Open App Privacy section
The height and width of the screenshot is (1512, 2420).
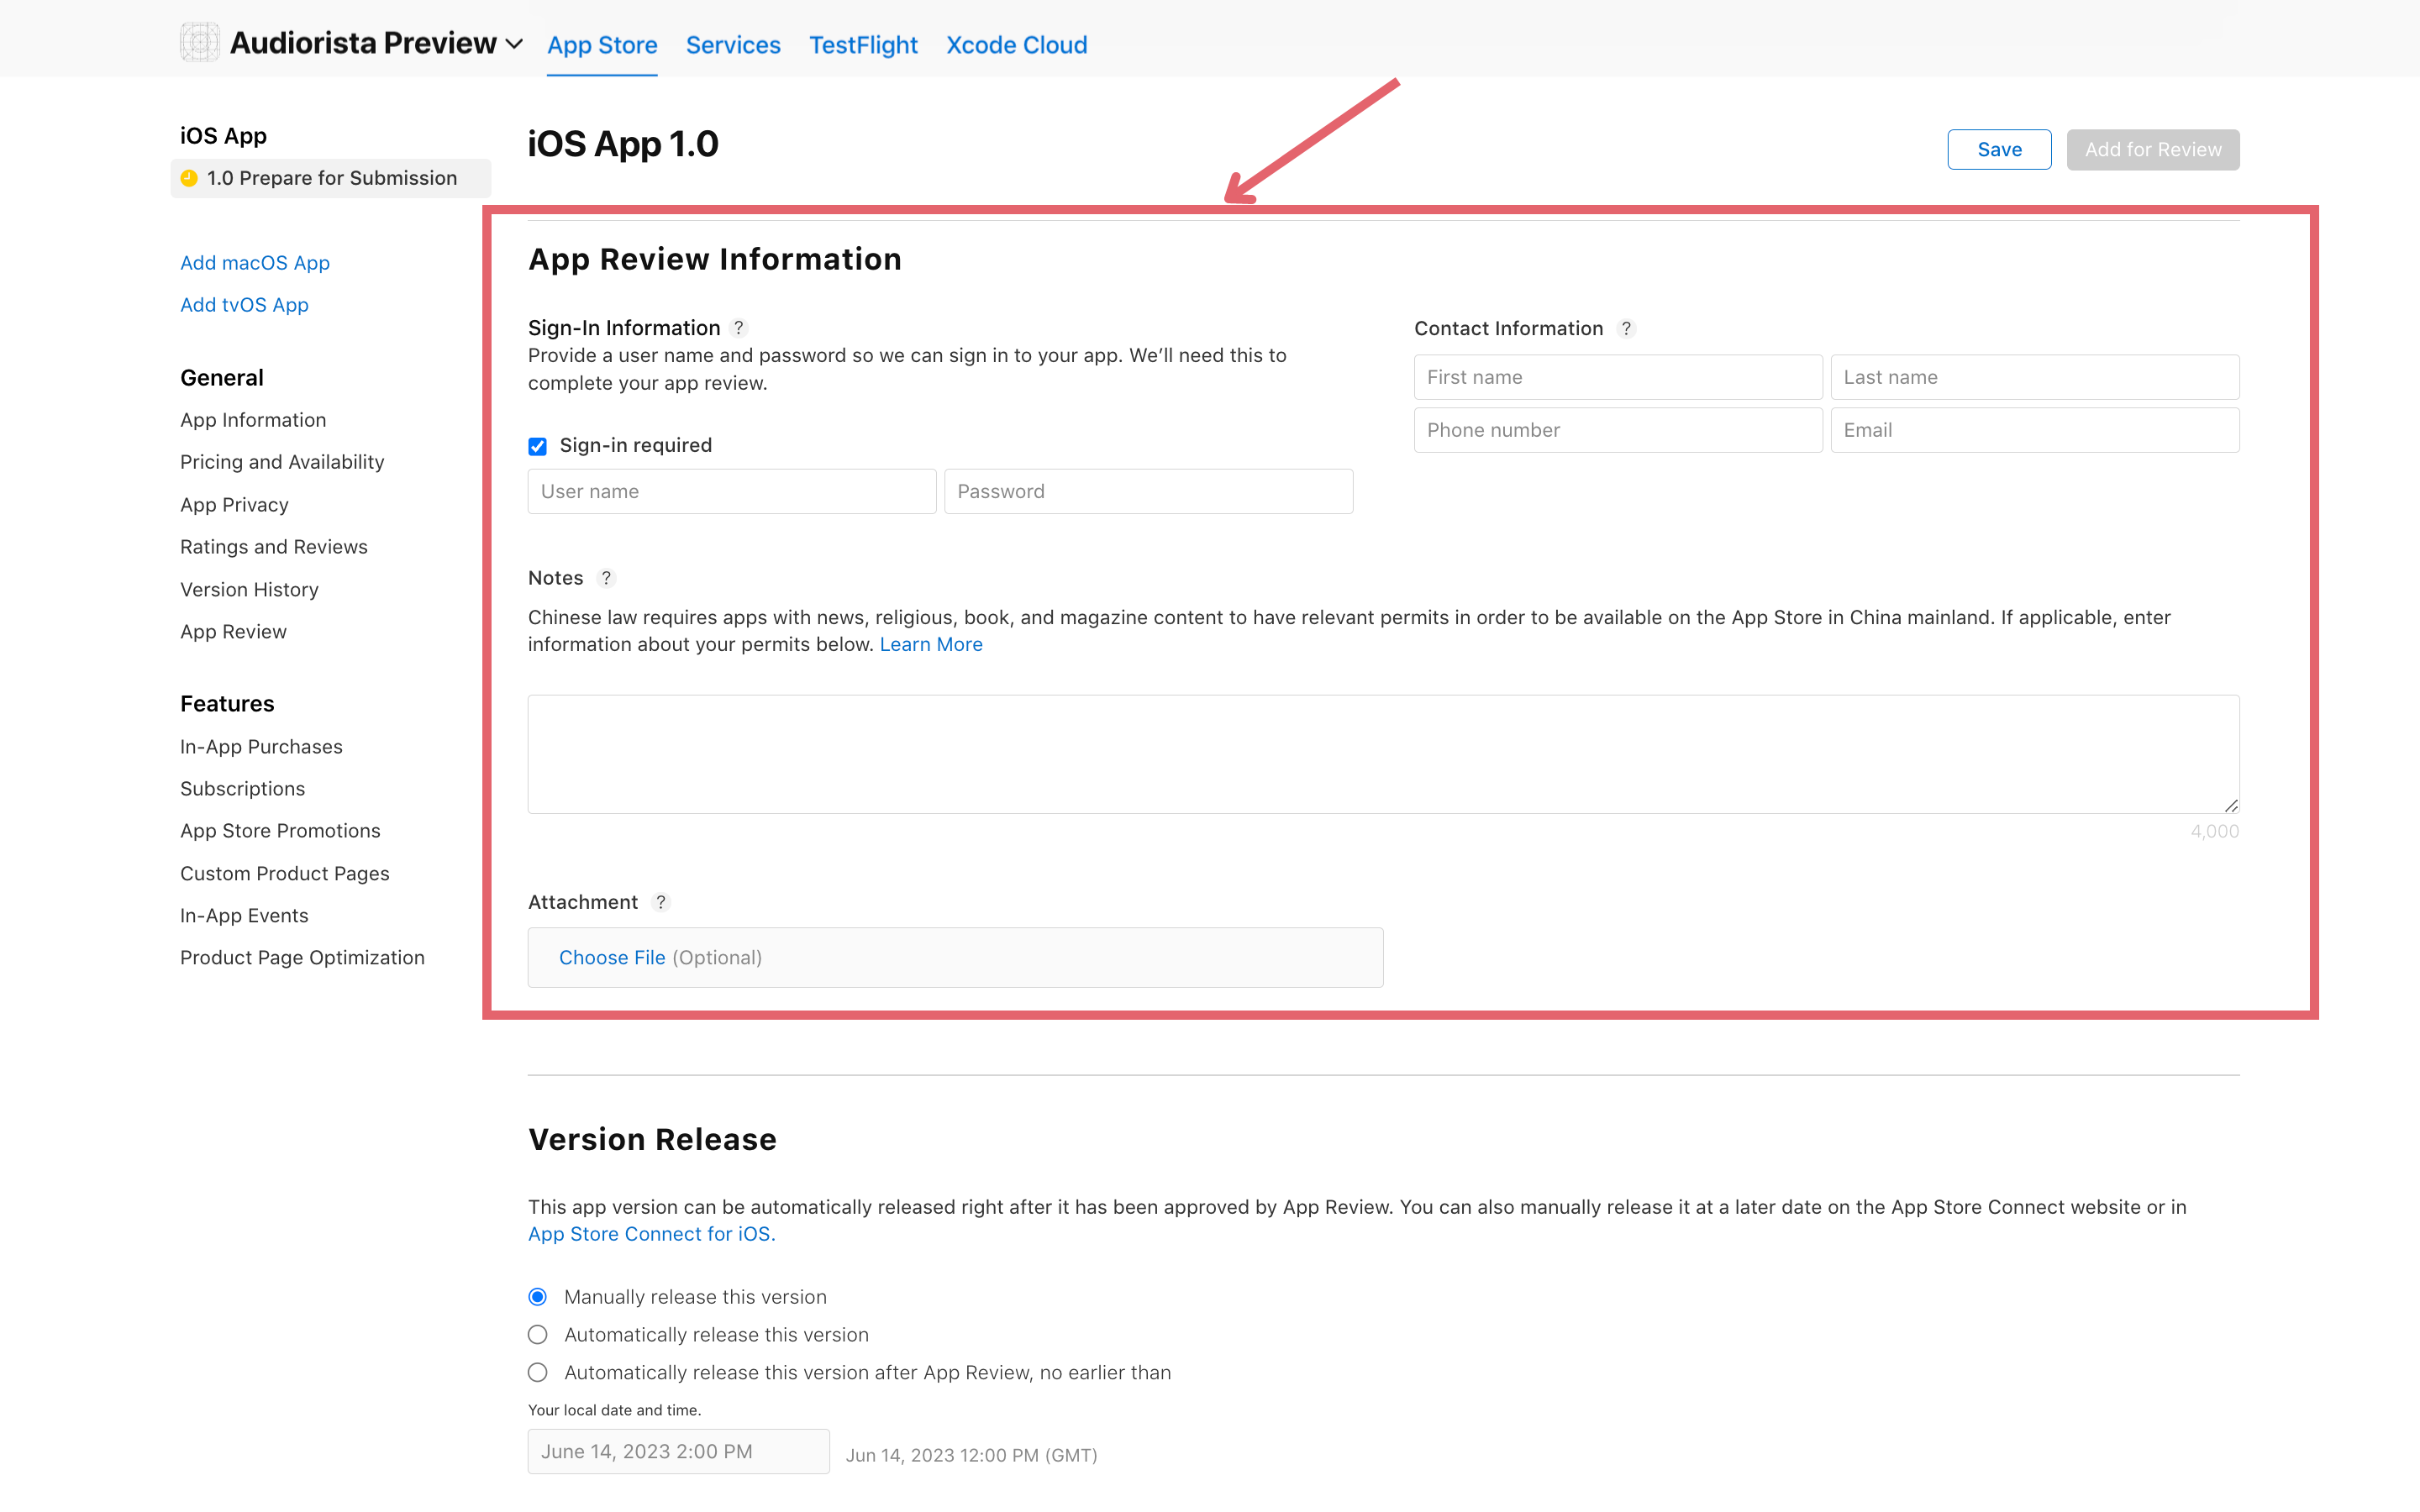click(x=234, y=505)
